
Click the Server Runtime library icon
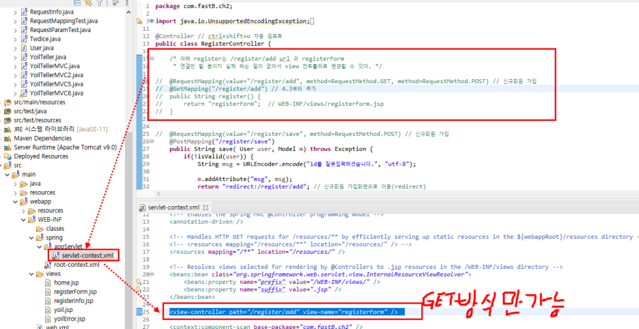pos(8,147)
